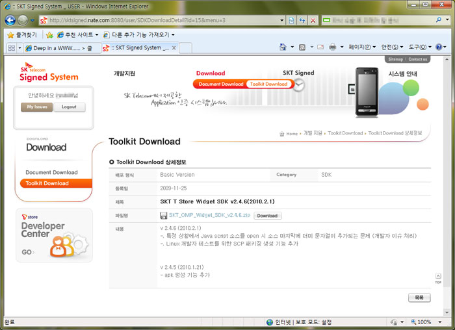Click the search magnifier icon
The image size is (455, 330).
click(x=439, y=20)
